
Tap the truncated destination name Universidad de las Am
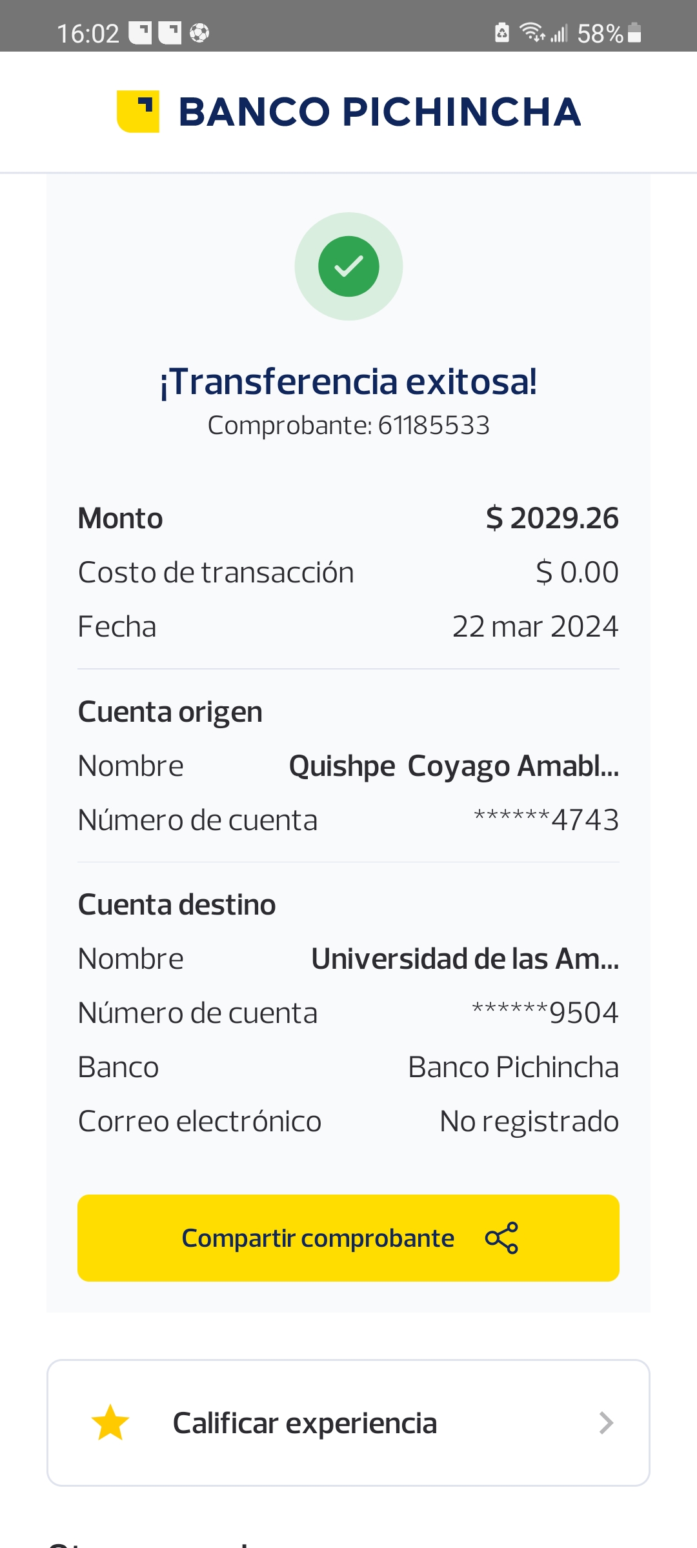click(x=465, y=959)
